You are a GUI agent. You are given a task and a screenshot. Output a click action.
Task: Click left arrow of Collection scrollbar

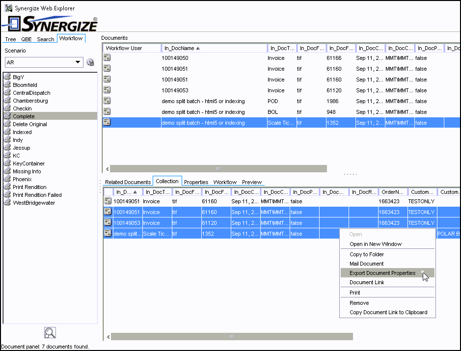point(108,337)
